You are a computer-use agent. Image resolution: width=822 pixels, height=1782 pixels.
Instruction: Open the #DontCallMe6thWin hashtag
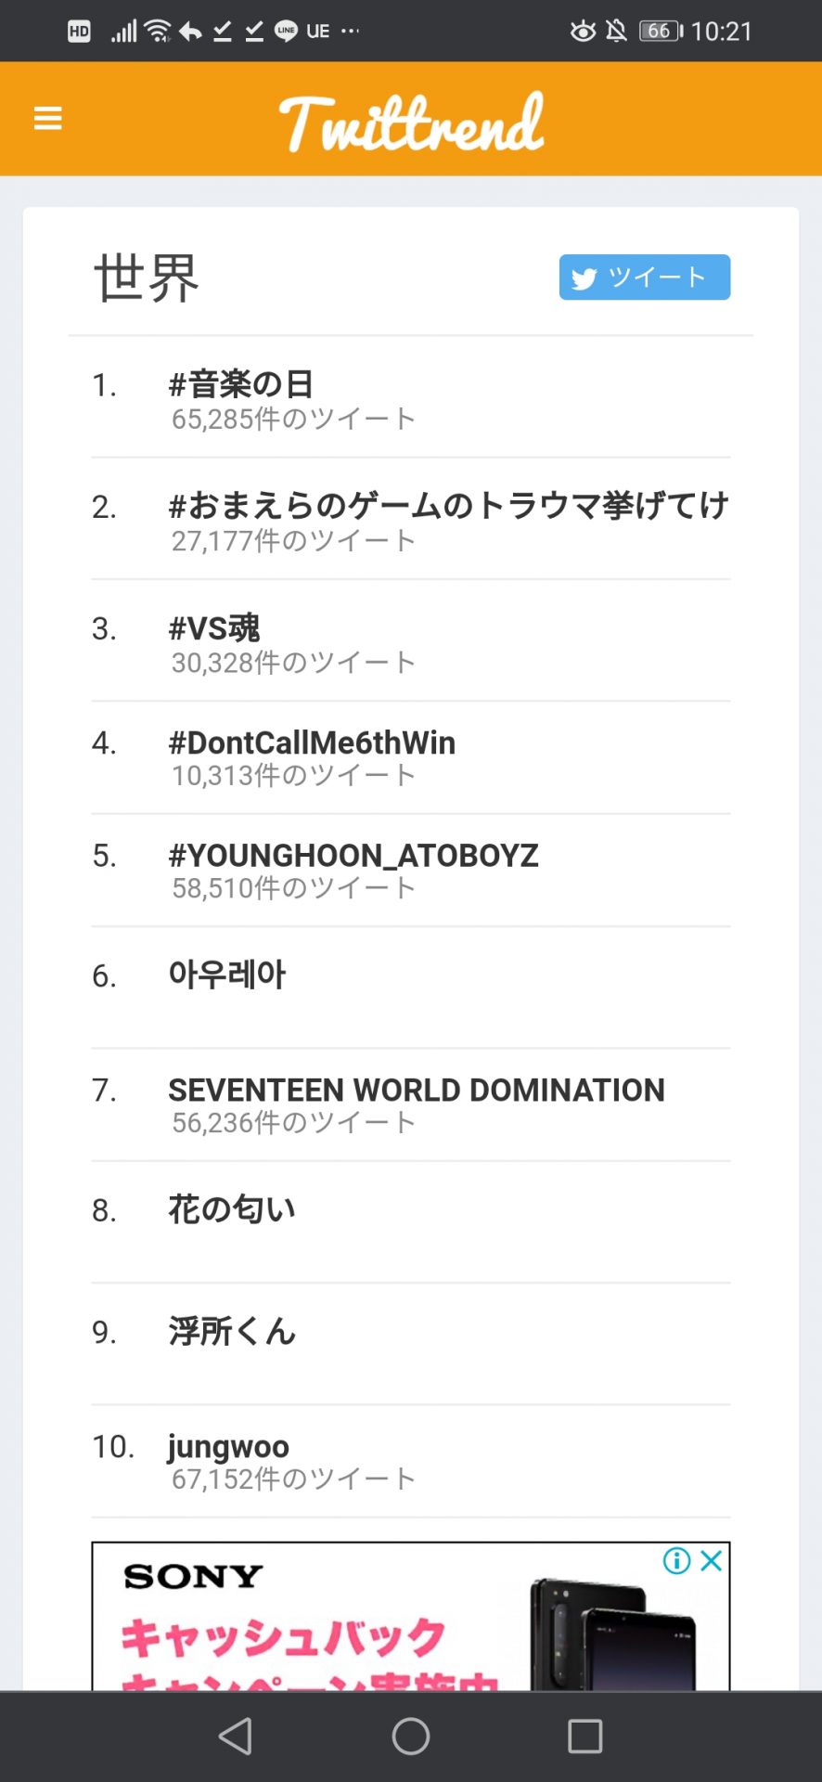312,742
